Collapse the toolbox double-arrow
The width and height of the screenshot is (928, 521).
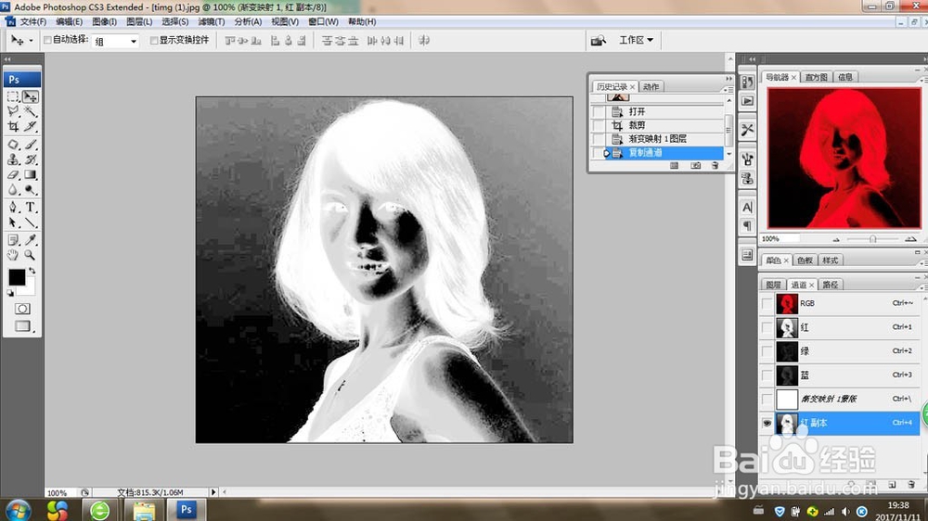coord(7,59)
